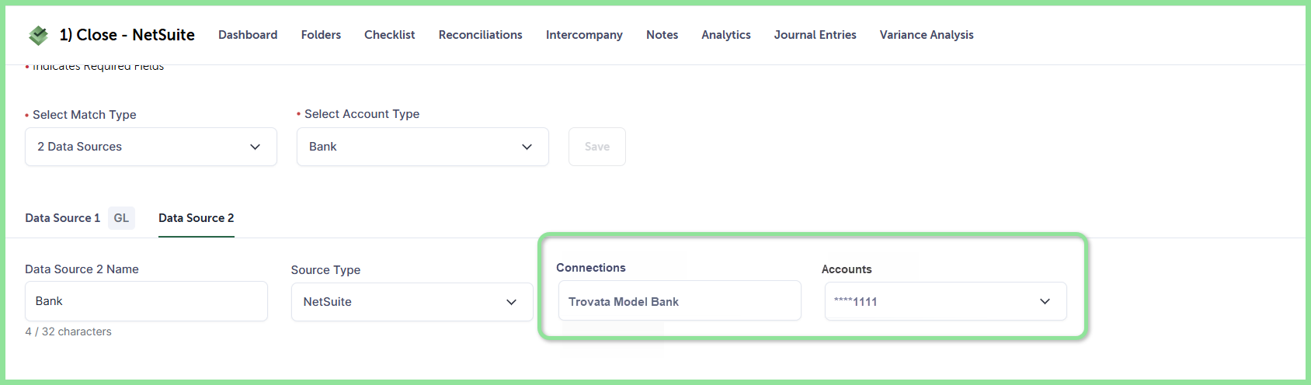Open the Select Account Type Bank dropdown
The image size is (1311, 385).
(x=423, y=147)
